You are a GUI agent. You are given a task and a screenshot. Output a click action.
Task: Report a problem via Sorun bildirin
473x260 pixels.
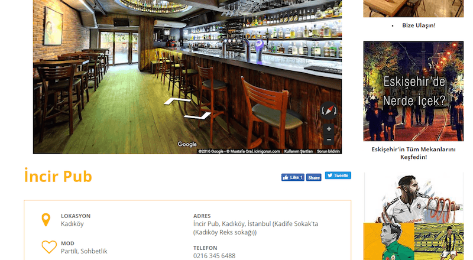tap(328, 151)
